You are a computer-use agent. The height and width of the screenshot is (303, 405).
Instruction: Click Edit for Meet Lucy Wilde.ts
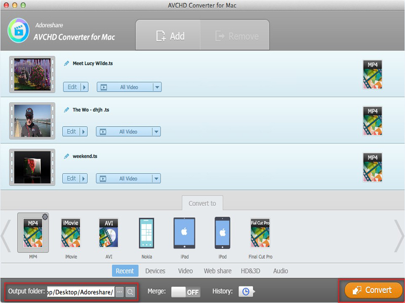click(72, 87)
